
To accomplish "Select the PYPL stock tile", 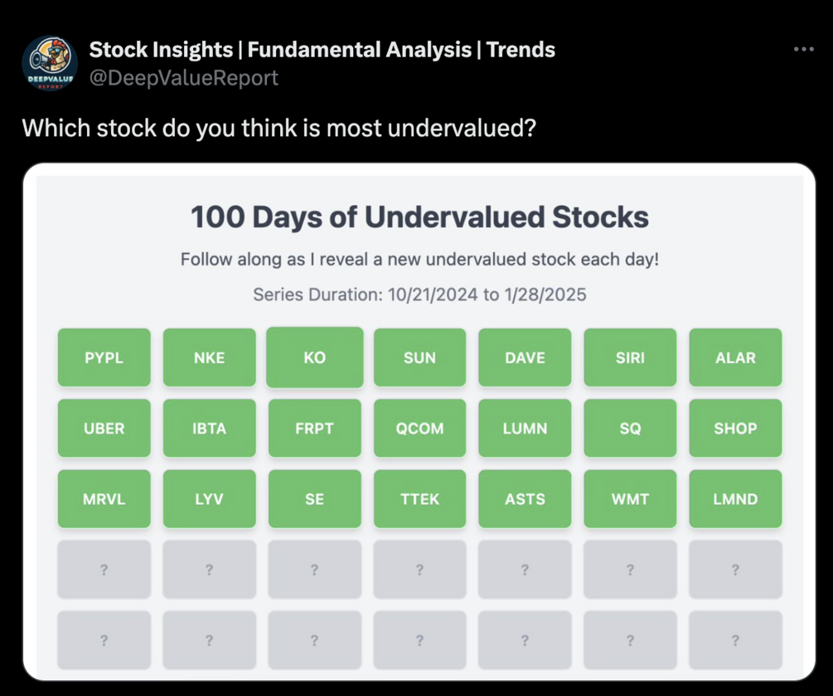I will [104, 358].
